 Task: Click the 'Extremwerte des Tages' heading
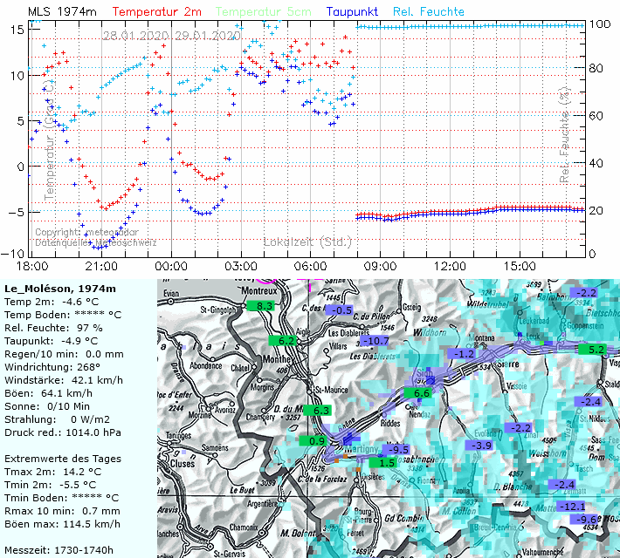tap(63, 459)
